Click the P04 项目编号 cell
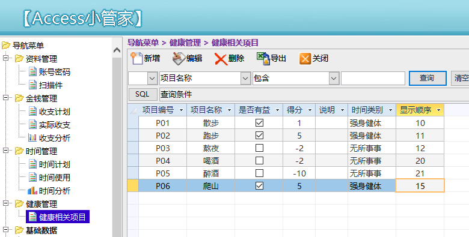Image resolution: width=469 pixels, height=237 pixels. (x=163, y=161)
